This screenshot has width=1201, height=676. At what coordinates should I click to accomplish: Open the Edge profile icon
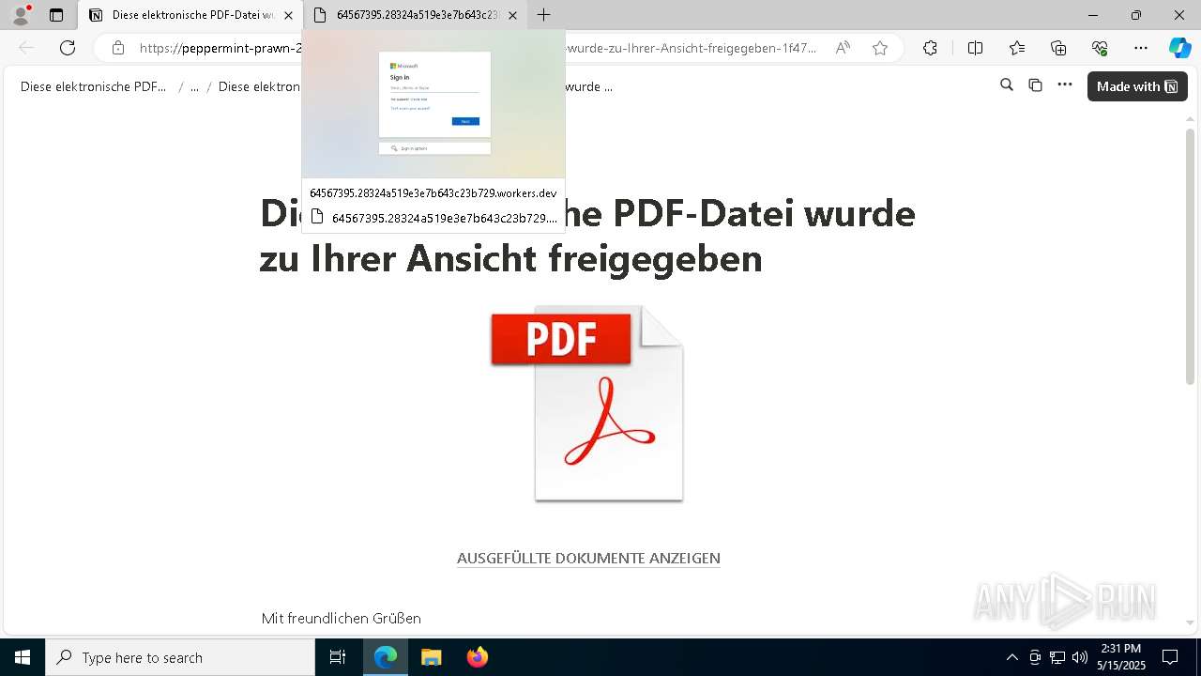20,15
